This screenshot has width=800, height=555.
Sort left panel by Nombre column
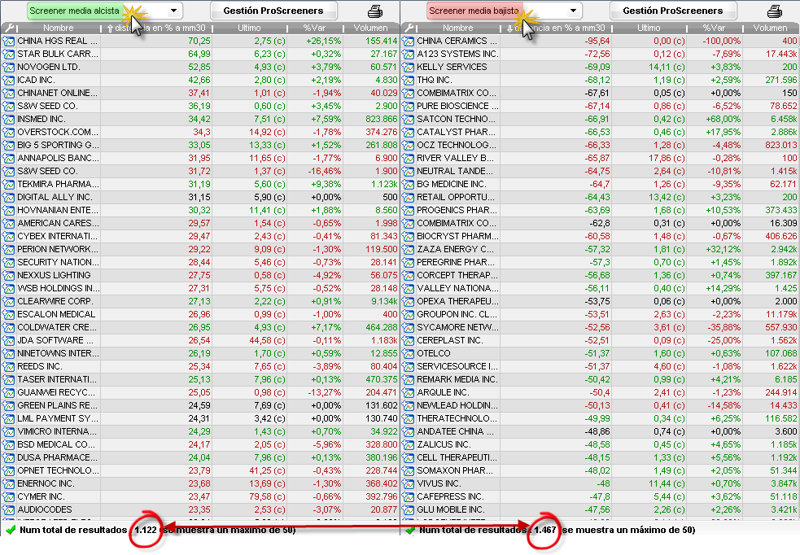click(x=58, y=28)
